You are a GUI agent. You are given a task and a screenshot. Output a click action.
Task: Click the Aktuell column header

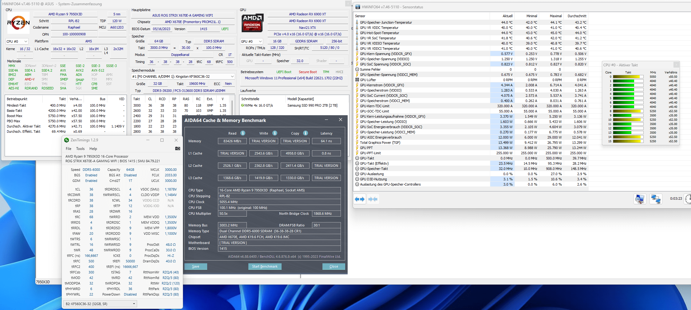[502, 16]
